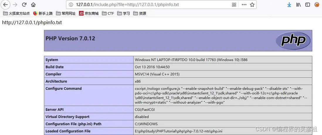322x135 pixels.
Task: Select the x86 architecture value
Action: tap(138, 81)
